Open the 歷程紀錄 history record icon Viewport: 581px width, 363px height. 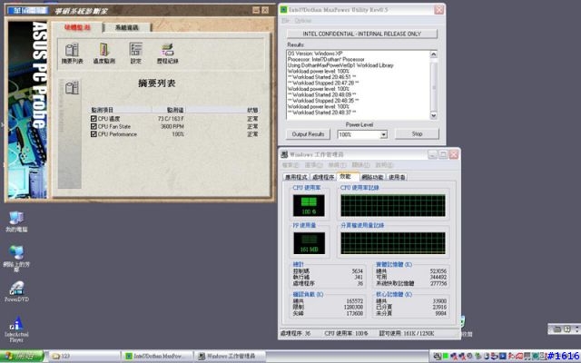point(167,54)
